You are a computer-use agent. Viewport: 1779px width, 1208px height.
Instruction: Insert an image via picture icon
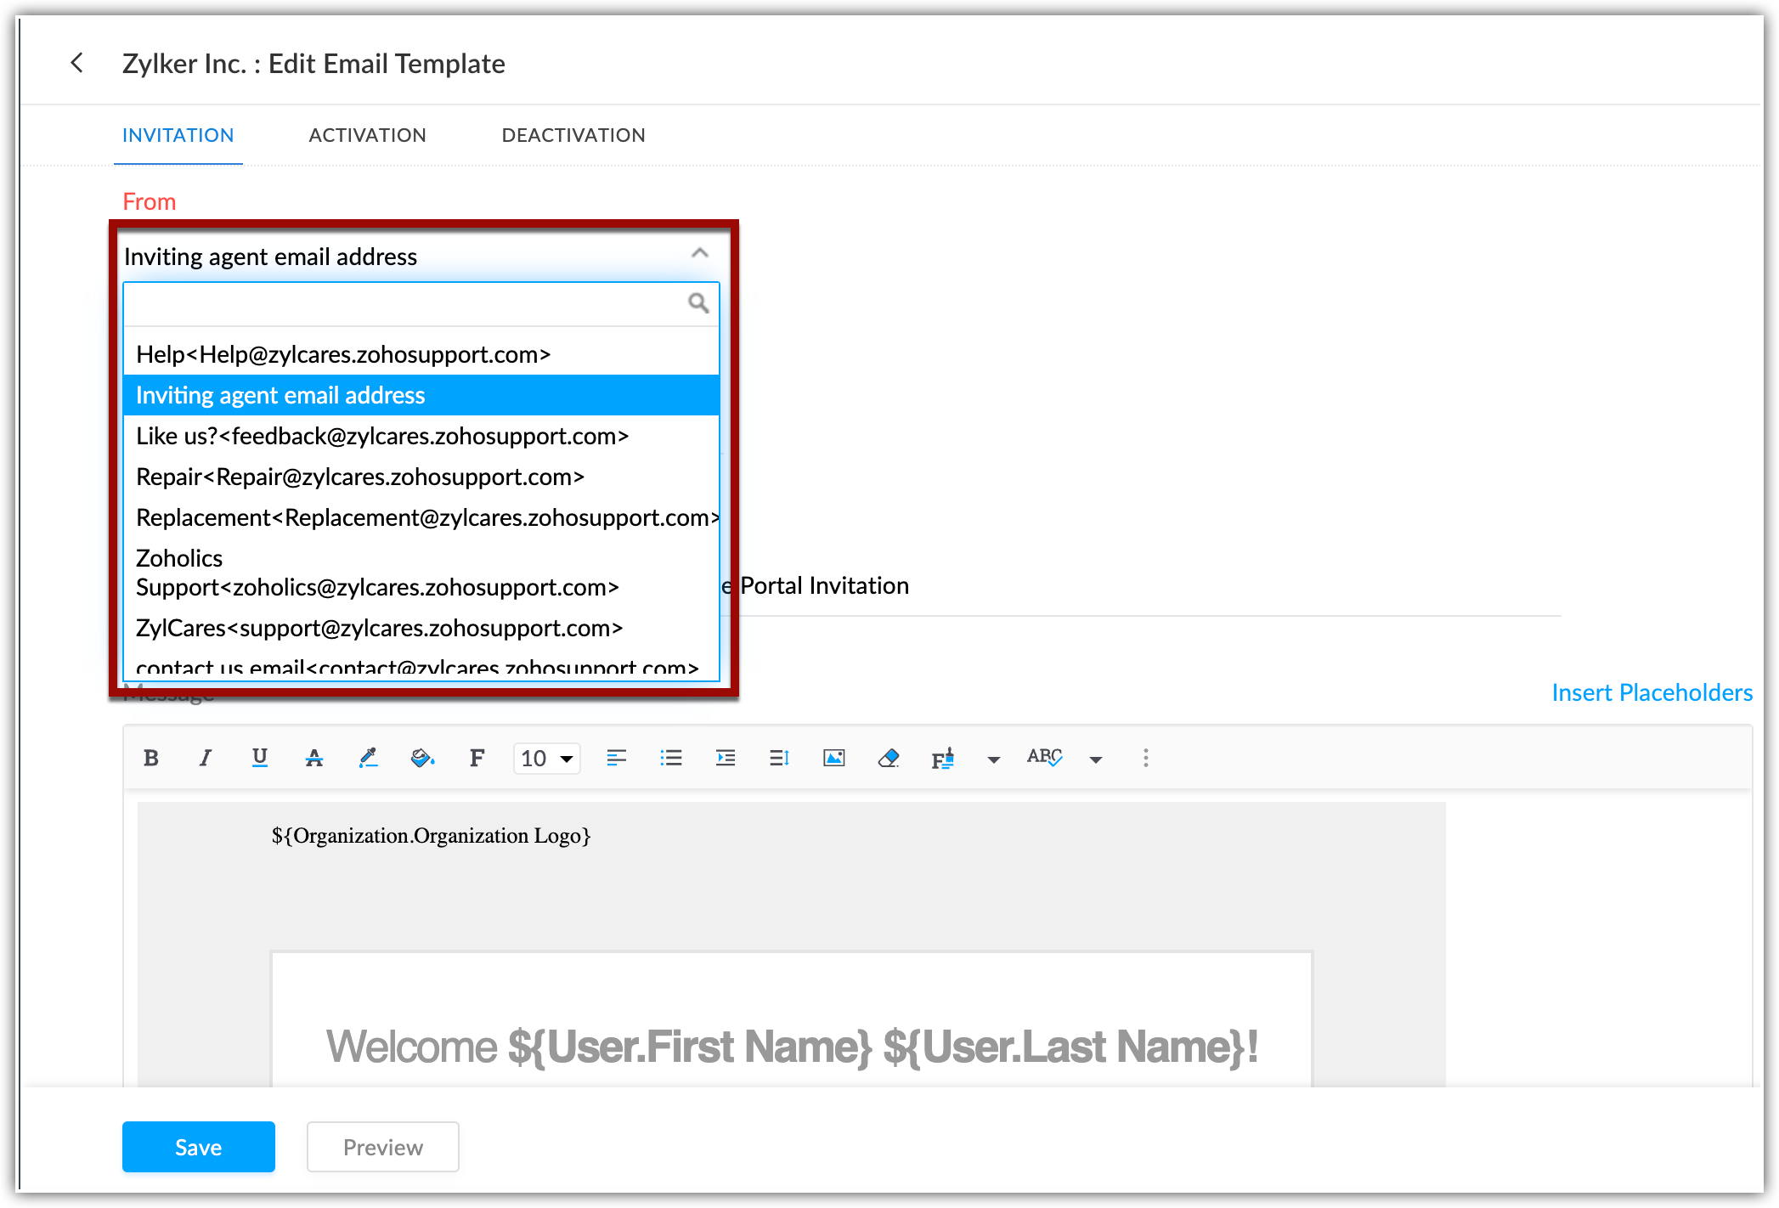833,758
